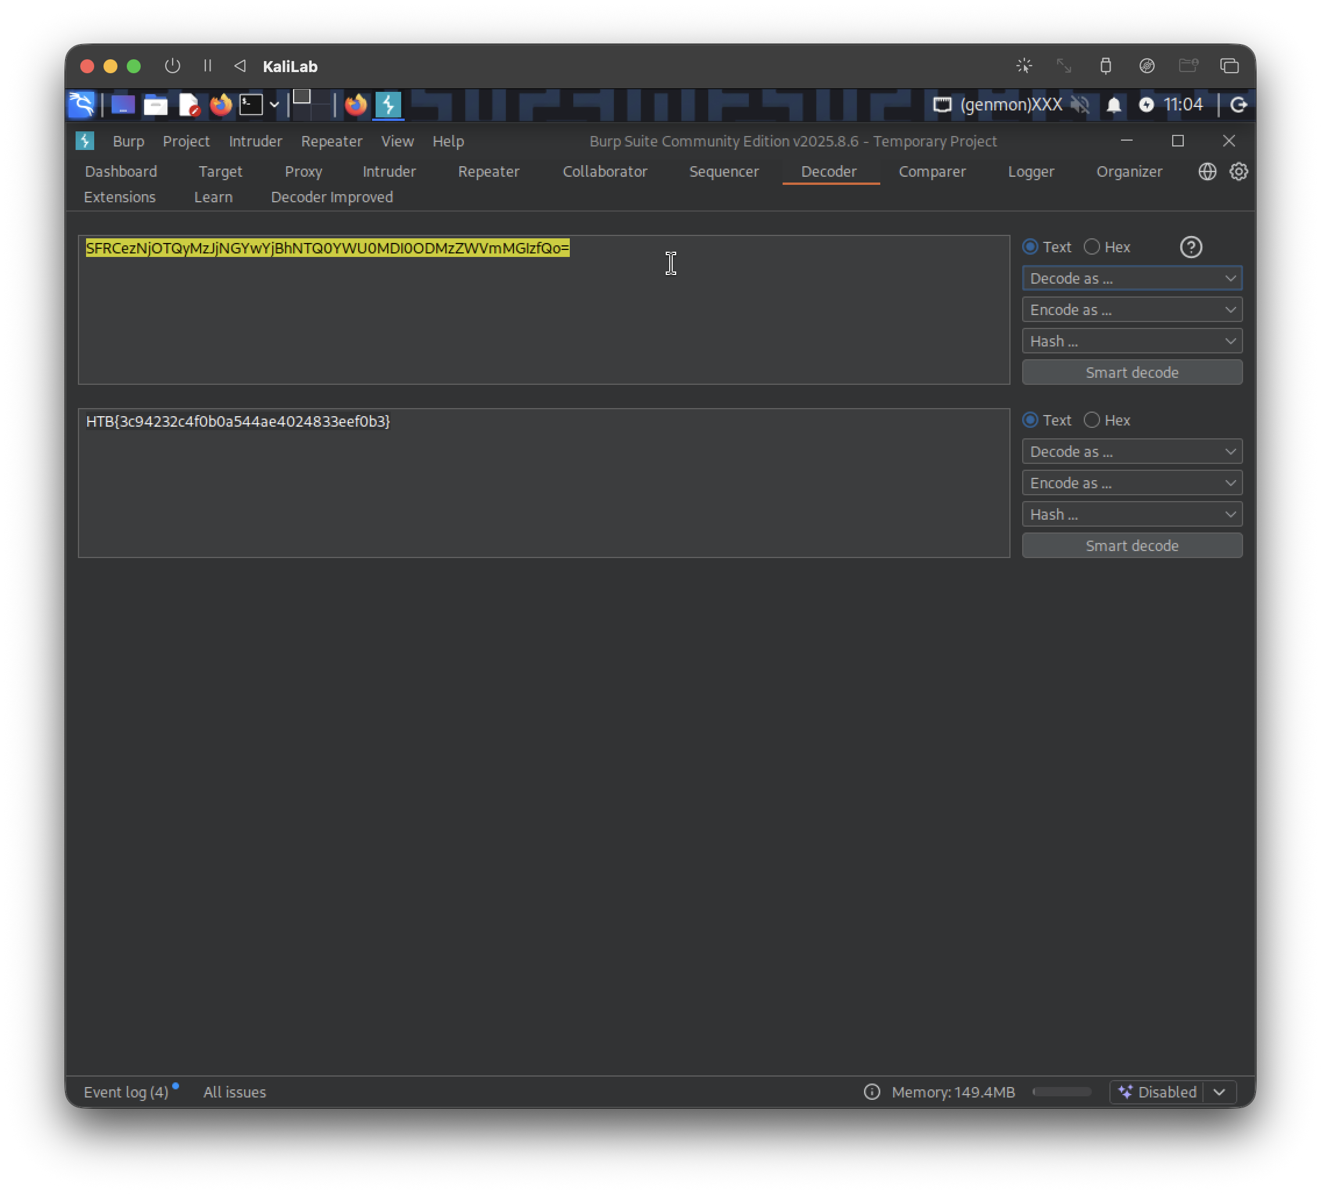Select the top panel Hex radio button

pyautogui.click(x=1092, y=247)
